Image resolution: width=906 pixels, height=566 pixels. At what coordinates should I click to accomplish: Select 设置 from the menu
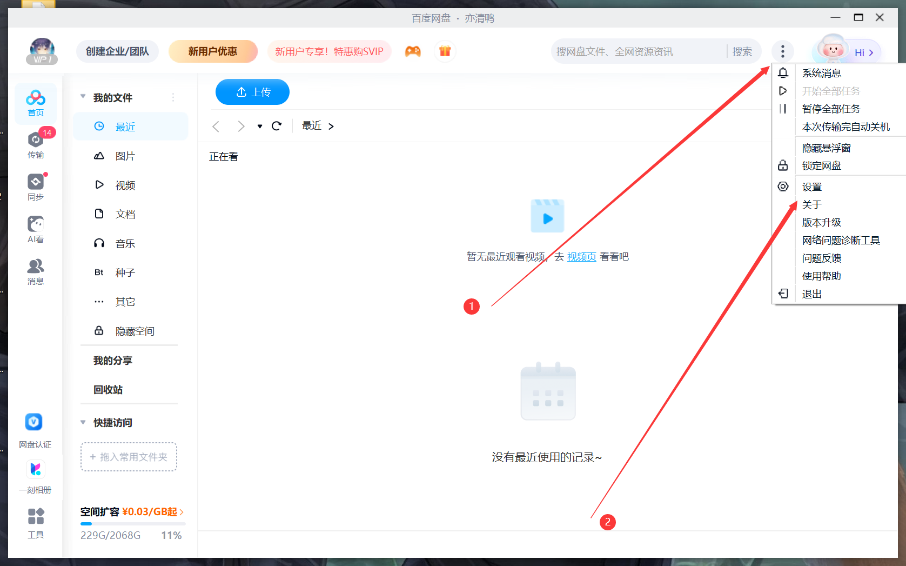811,187
